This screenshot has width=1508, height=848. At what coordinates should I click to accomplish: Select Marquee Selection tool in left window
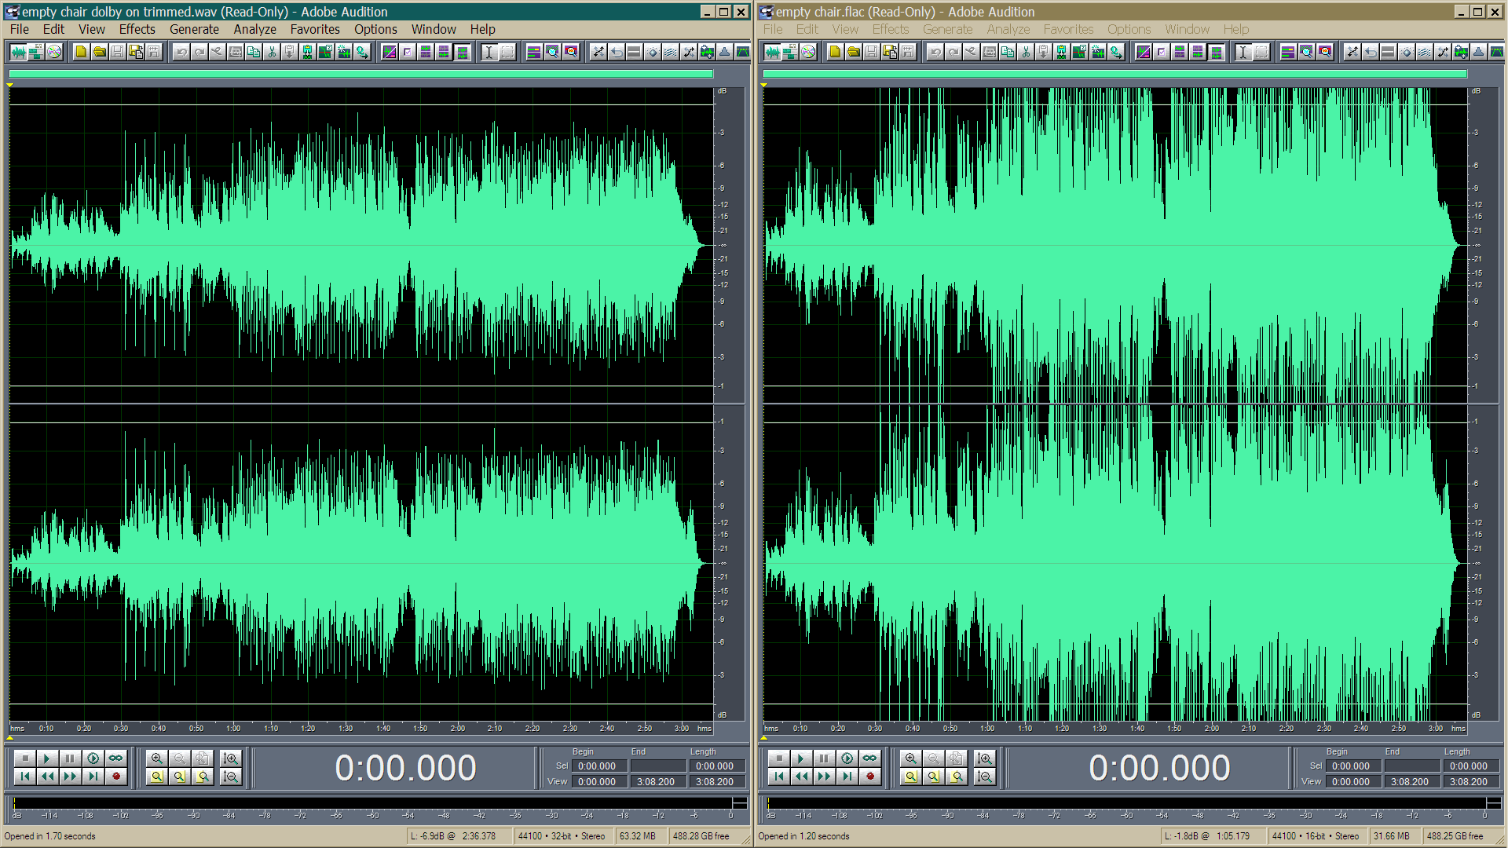click(x=507, y=52)
